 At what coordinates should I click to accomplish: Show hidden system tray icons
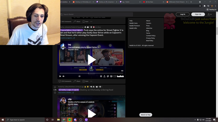tap(195, 120)
